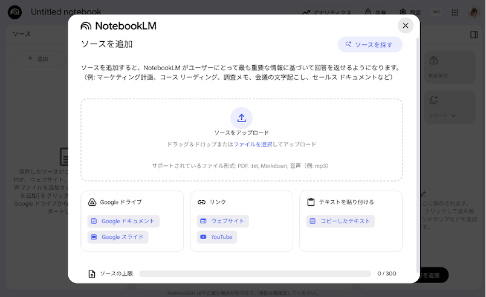This screenshot has width=486, height=297.
Task: Click the 動画解説 card icon
Action: [x=433, y=60]
